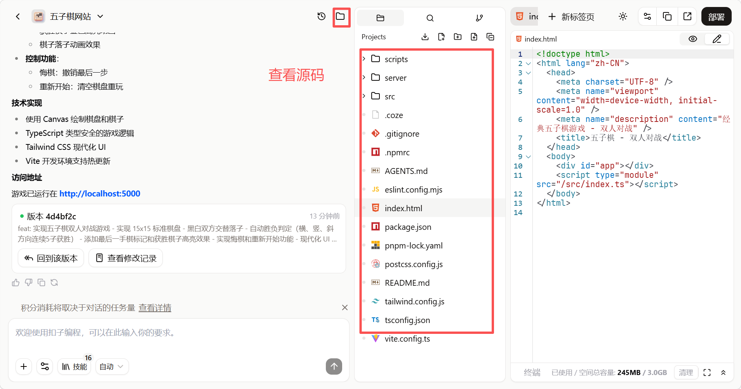741x389 pixels.
Task: Open the version history clock icon
Action: point(322,16)
